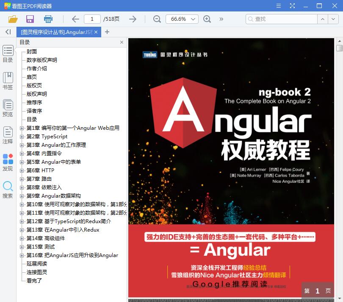Open a PDF file with folder icon
The height and width of the screenshot is (302, 343).
pos(13,19)
